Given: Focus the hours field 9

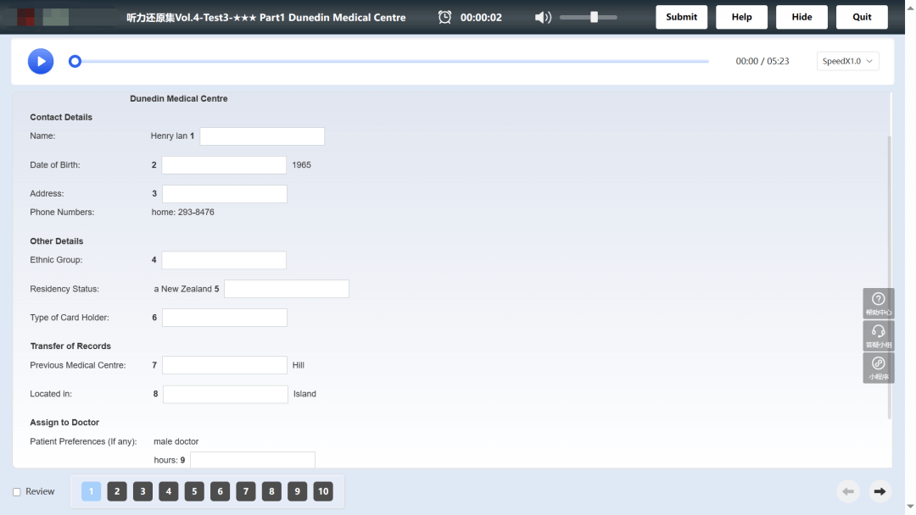Looking at the screenshot, I should pos(253,460).
